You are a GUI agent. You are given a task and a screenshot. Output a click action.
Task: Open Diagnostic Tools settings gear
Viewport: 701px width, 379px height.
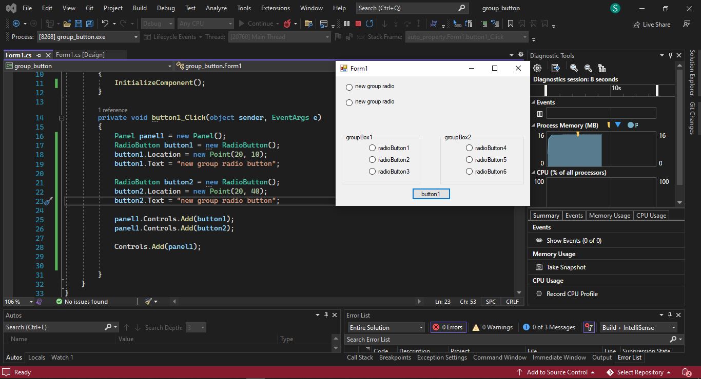tap(537, 68)
